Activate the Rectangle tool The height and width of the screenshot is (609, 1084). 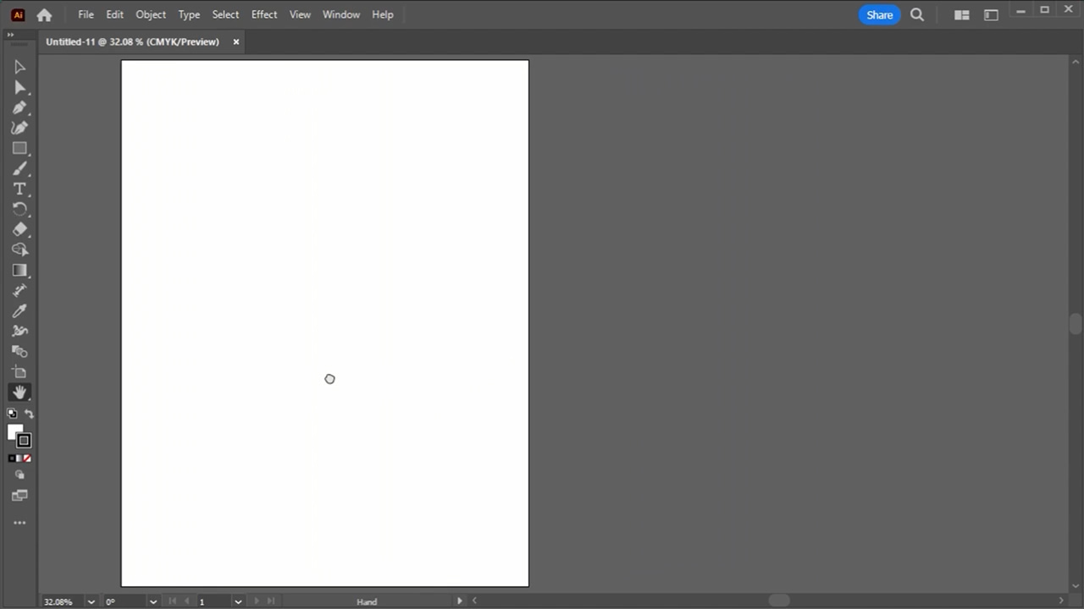[x=19, y=148]
